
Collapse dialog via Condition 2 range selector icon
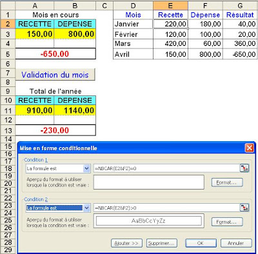pyautogui.click(x=244, y=208)
